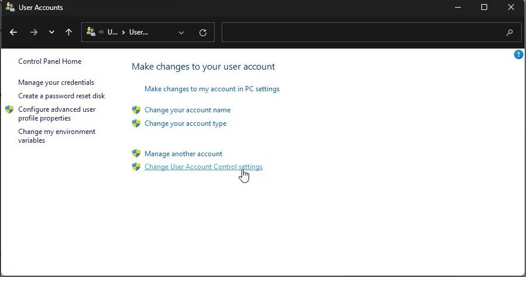Open the Recent locations dropdown arrow
The height and width of the screenshot is (282, 531).
(51, 33)
